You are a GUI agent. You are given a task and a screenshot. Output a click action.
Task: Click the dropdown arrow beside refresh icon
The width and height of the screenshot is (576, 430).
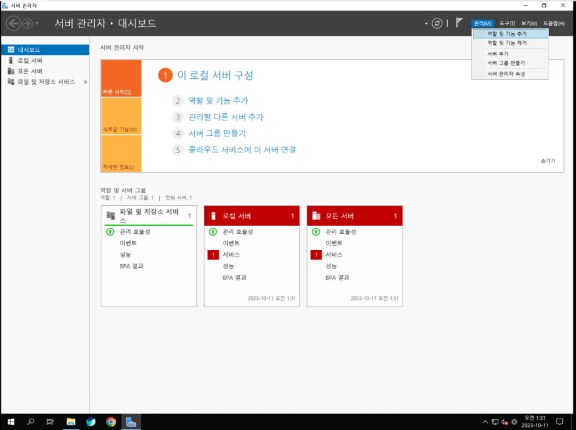point(426,24)
